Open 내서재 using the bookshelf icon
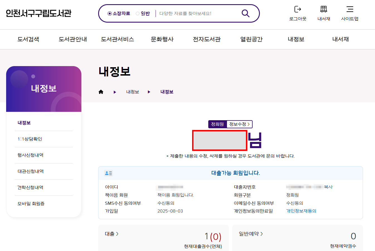 click(x=323, y=13)
